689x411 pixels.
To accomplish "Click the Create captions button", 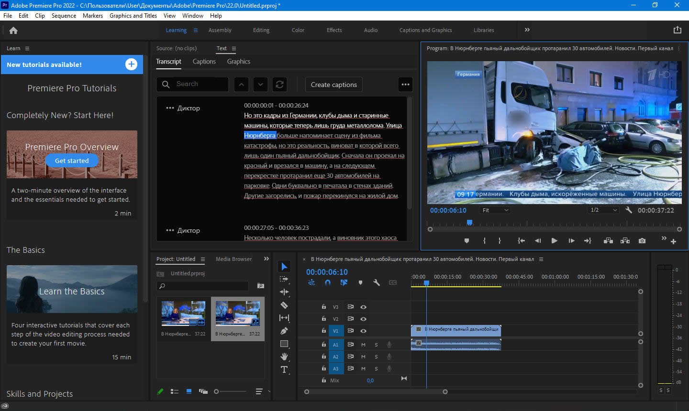I will [x=333, y=85].
